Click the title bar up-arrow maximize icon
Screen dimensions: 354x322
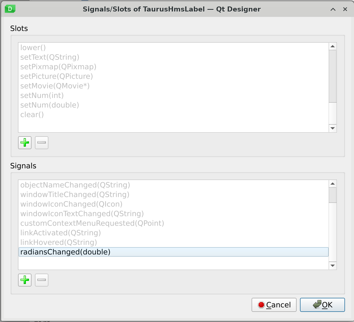click(333, 9)
